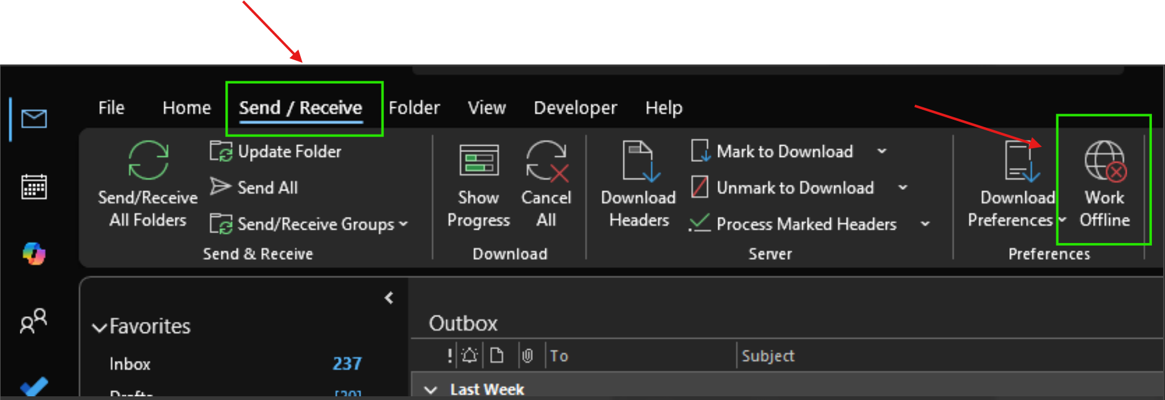Image resolution: width=1165 pixels, height=400 pixels.
Task: Click Process Marked Headers
Action: 793,224
